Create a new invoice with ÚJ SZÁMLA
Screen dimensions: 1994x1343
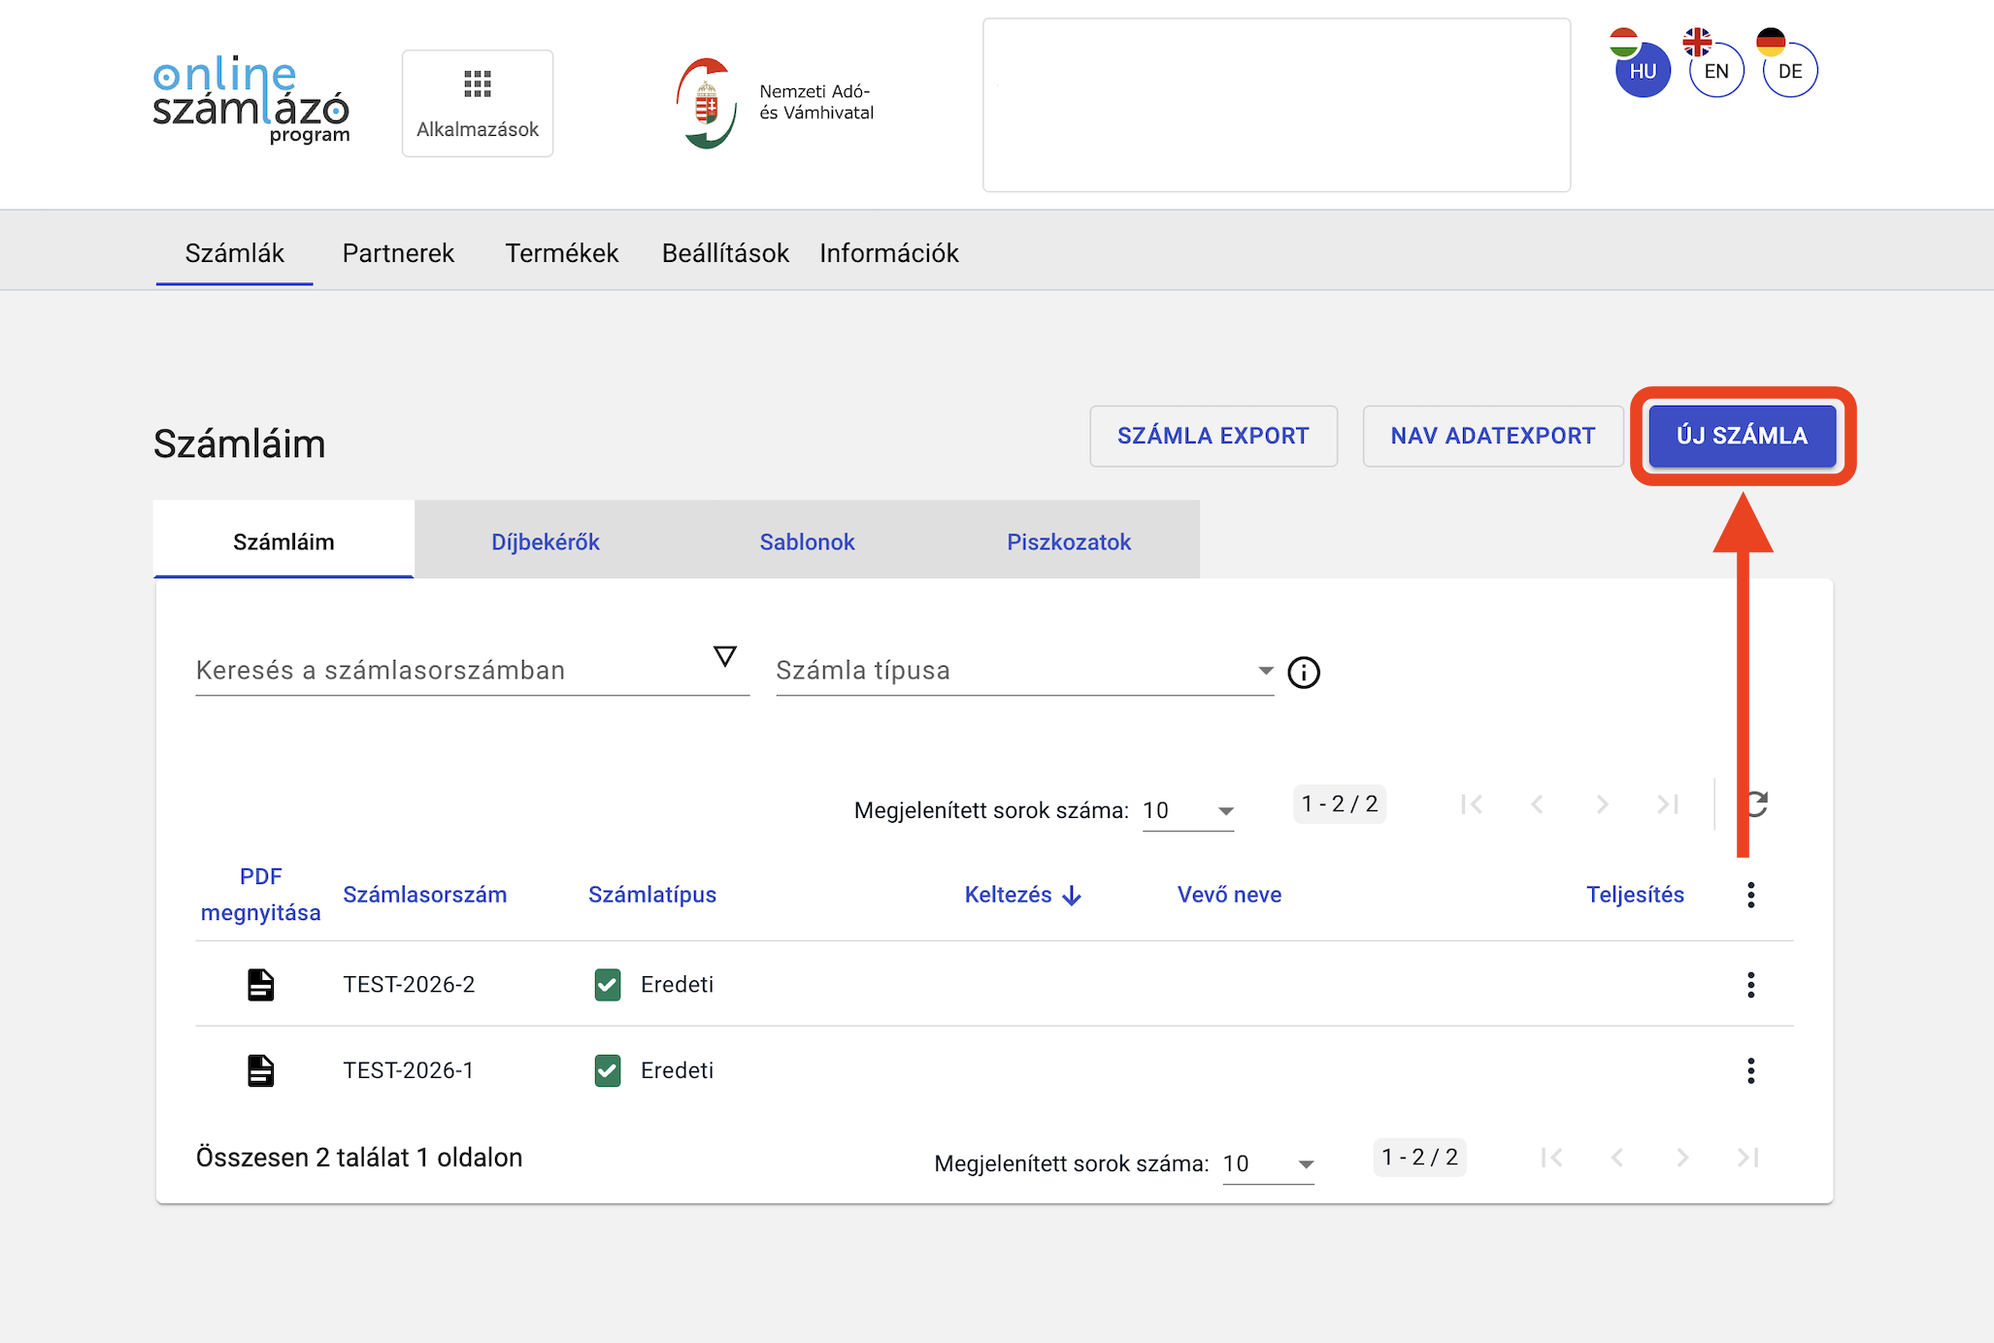coord(1743,436)
